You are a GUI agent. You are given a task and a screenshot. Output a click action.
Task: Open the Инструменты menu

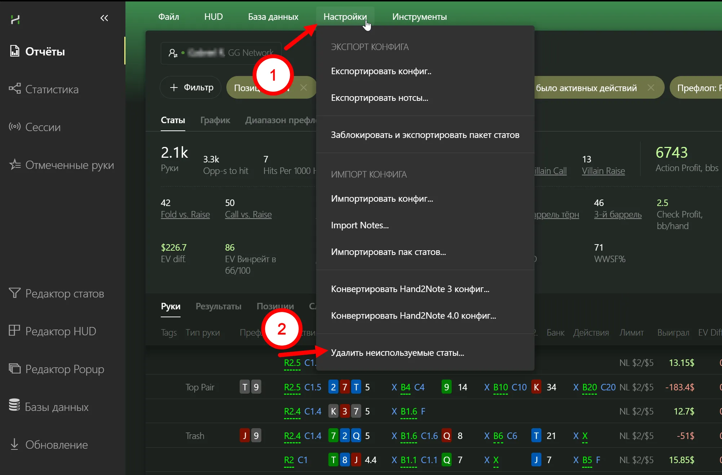[x=419, y=17]
